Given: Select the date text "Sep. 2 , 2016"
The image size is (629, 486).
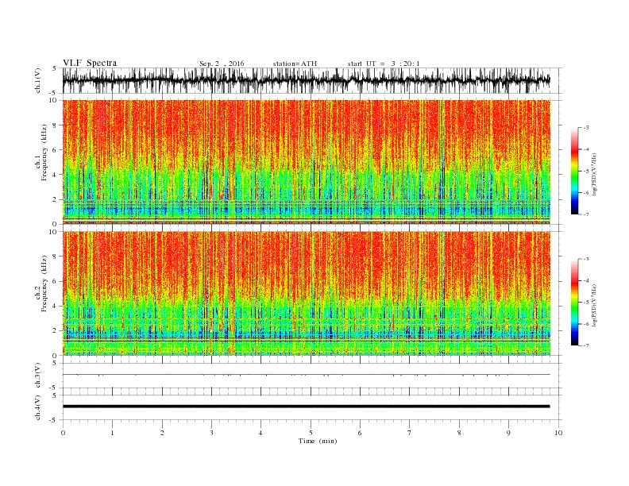Looking at the screenshot, I should [222, 64].
